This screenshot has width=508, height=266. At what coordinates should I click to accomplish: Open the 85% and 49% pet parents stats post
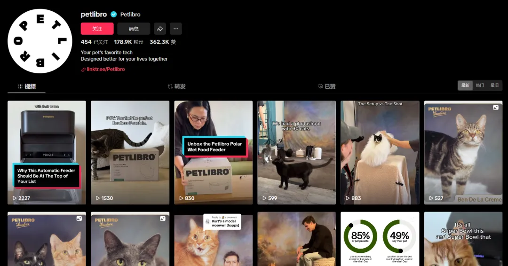380,239
